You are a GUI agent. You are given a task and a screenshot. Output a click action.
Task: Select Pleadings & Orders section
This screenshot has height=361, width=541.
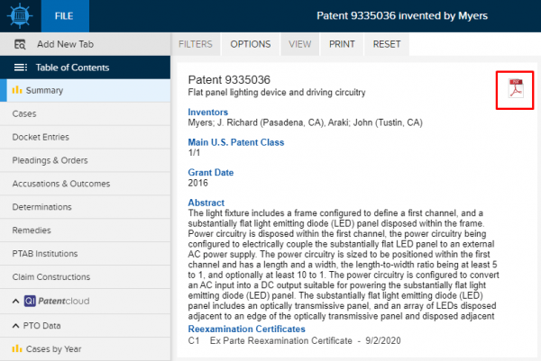pyautogui.click(x=50, y=160)
